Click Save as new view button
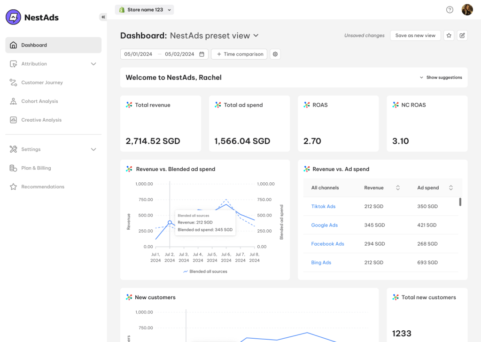This screenshot has height=342, width=481. click(x=415, y=36)
